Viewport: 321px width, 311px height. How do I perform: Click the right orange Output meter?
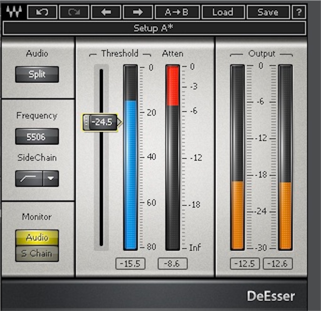[285, 157]
